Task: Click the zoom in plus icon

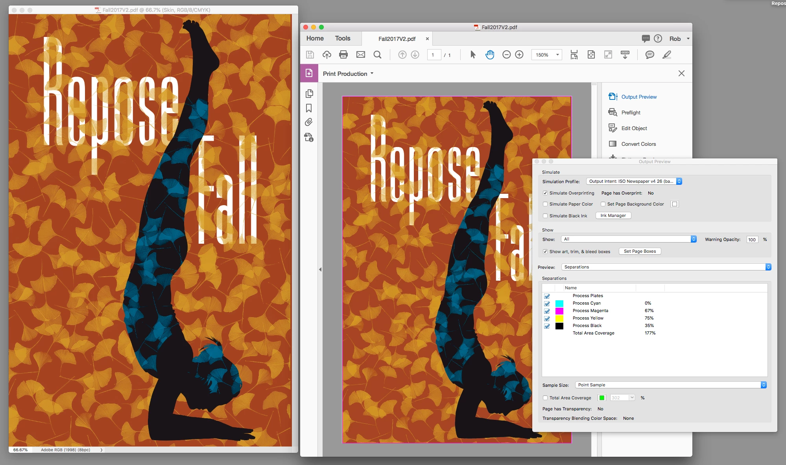Action: [519, 55]
